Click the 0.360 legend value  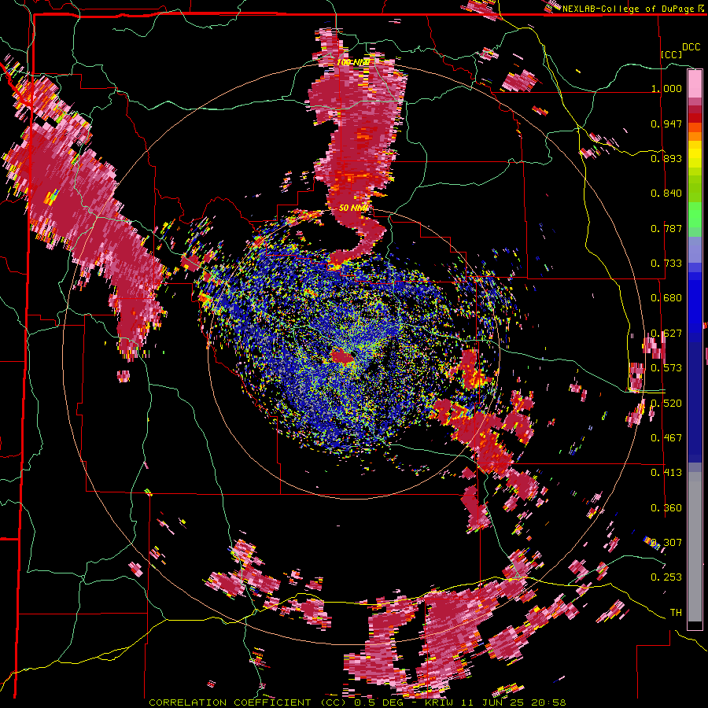(666, 507)
